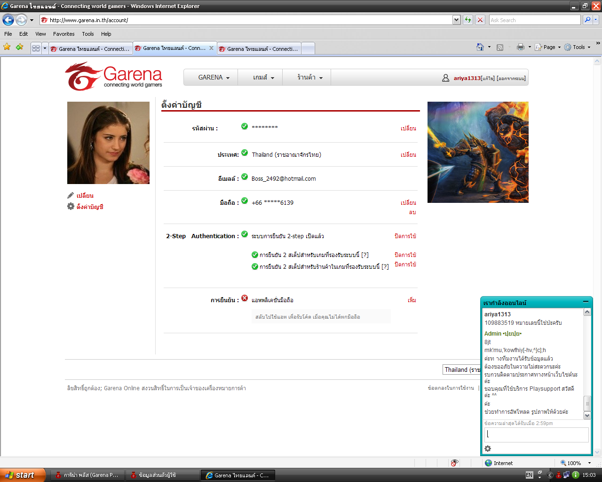Screen dimensions: 602x482
Task: Click the Ask Search box
Action: [x=535, y=20]
